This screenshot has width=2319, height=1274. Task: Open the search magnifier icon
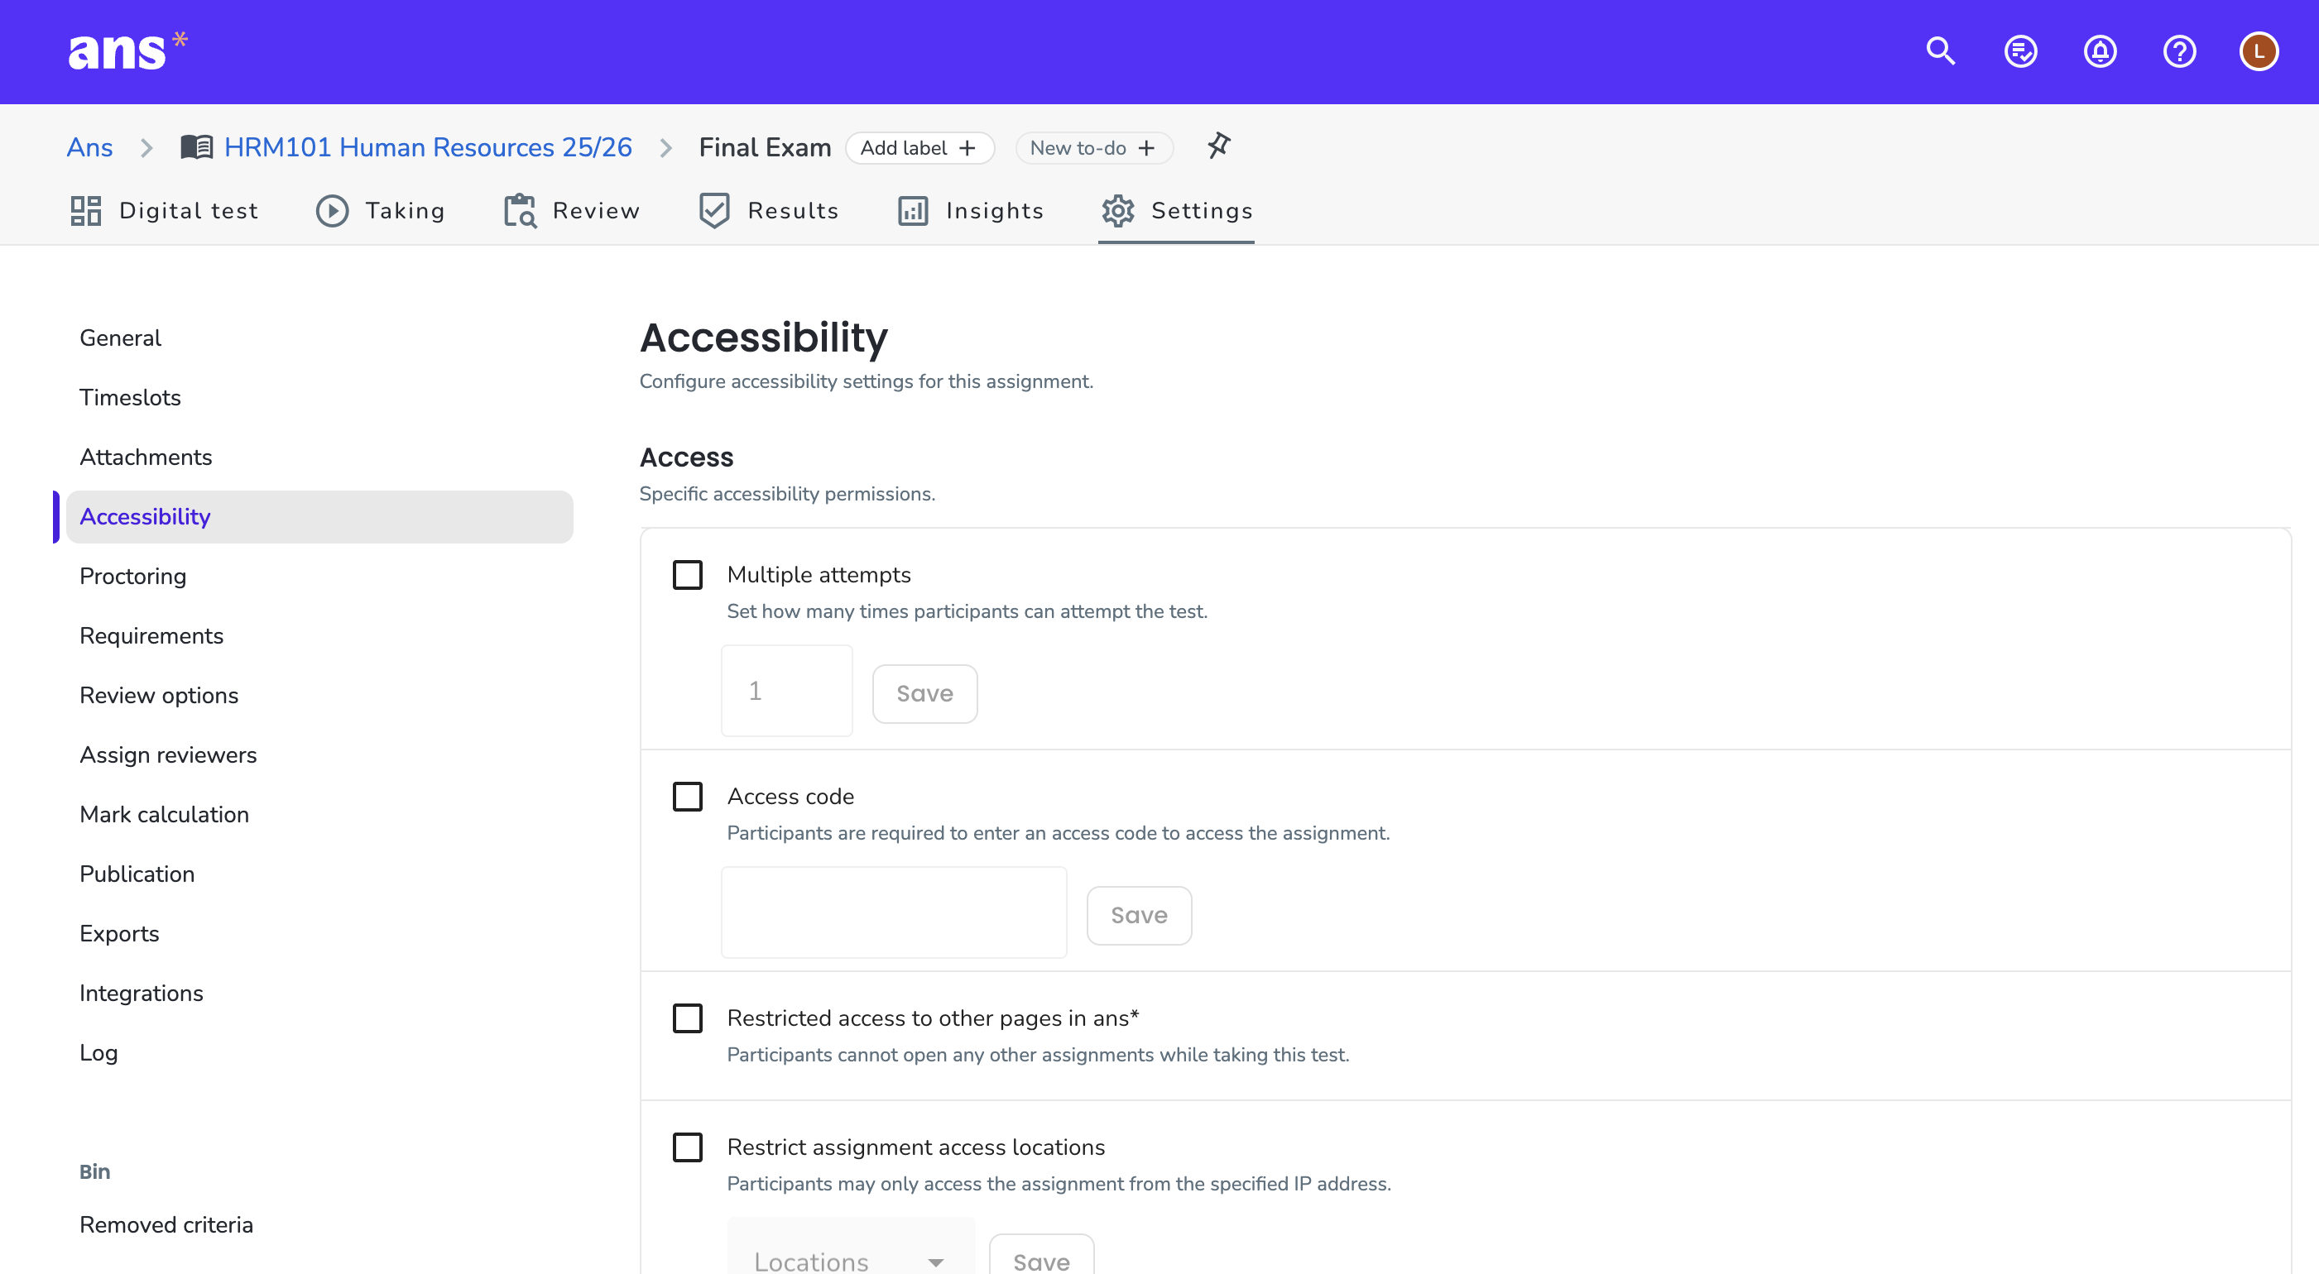[x=1941, y=51]
